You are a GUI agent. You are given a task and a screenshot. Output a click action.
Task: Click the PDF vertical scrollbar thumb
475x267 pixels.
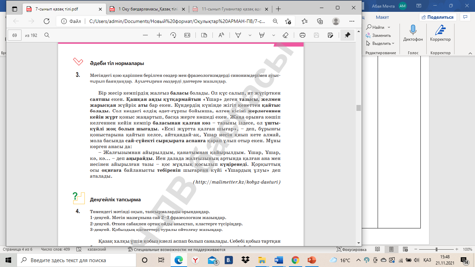point(359,108)
